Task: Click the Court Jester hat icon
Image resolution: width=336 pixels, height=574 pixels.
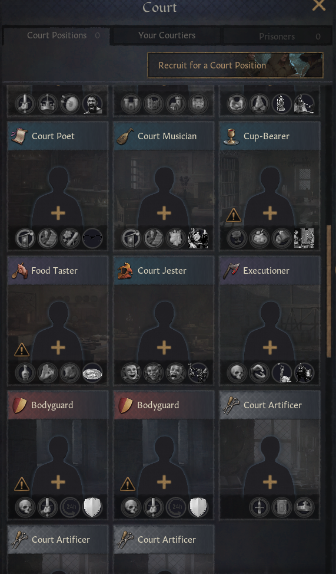Action: [x=125, y=271]
